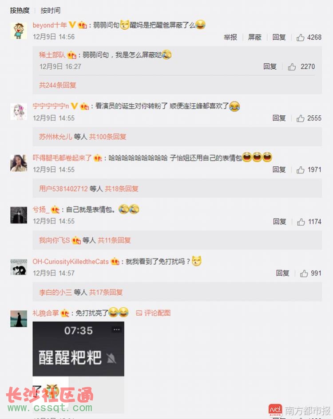This screenshot has width=333, height=419.
Task: Click 屏蔽 on the top comment
Action: click(254, 37)
